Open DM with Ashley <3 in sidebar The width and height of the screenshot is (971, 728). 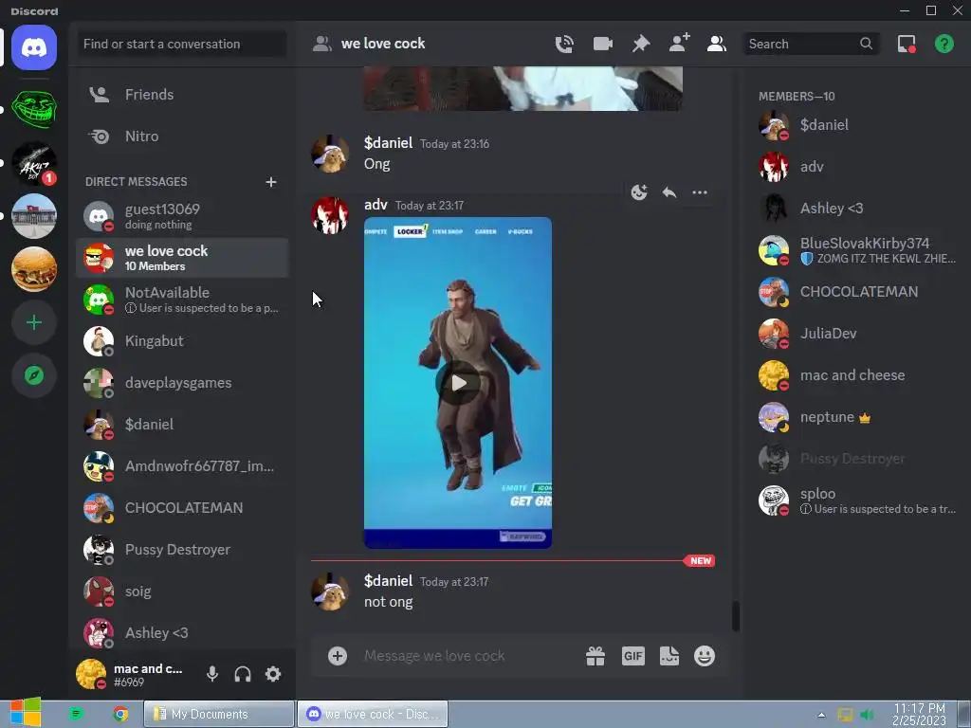click(182, 632)
